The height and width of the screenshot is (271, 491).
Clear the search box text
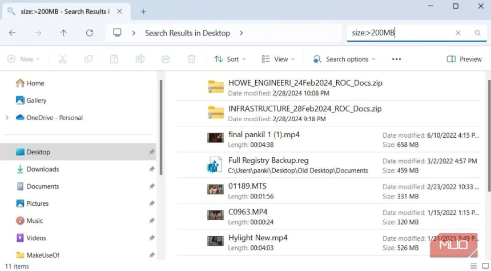tap(458, 33)
